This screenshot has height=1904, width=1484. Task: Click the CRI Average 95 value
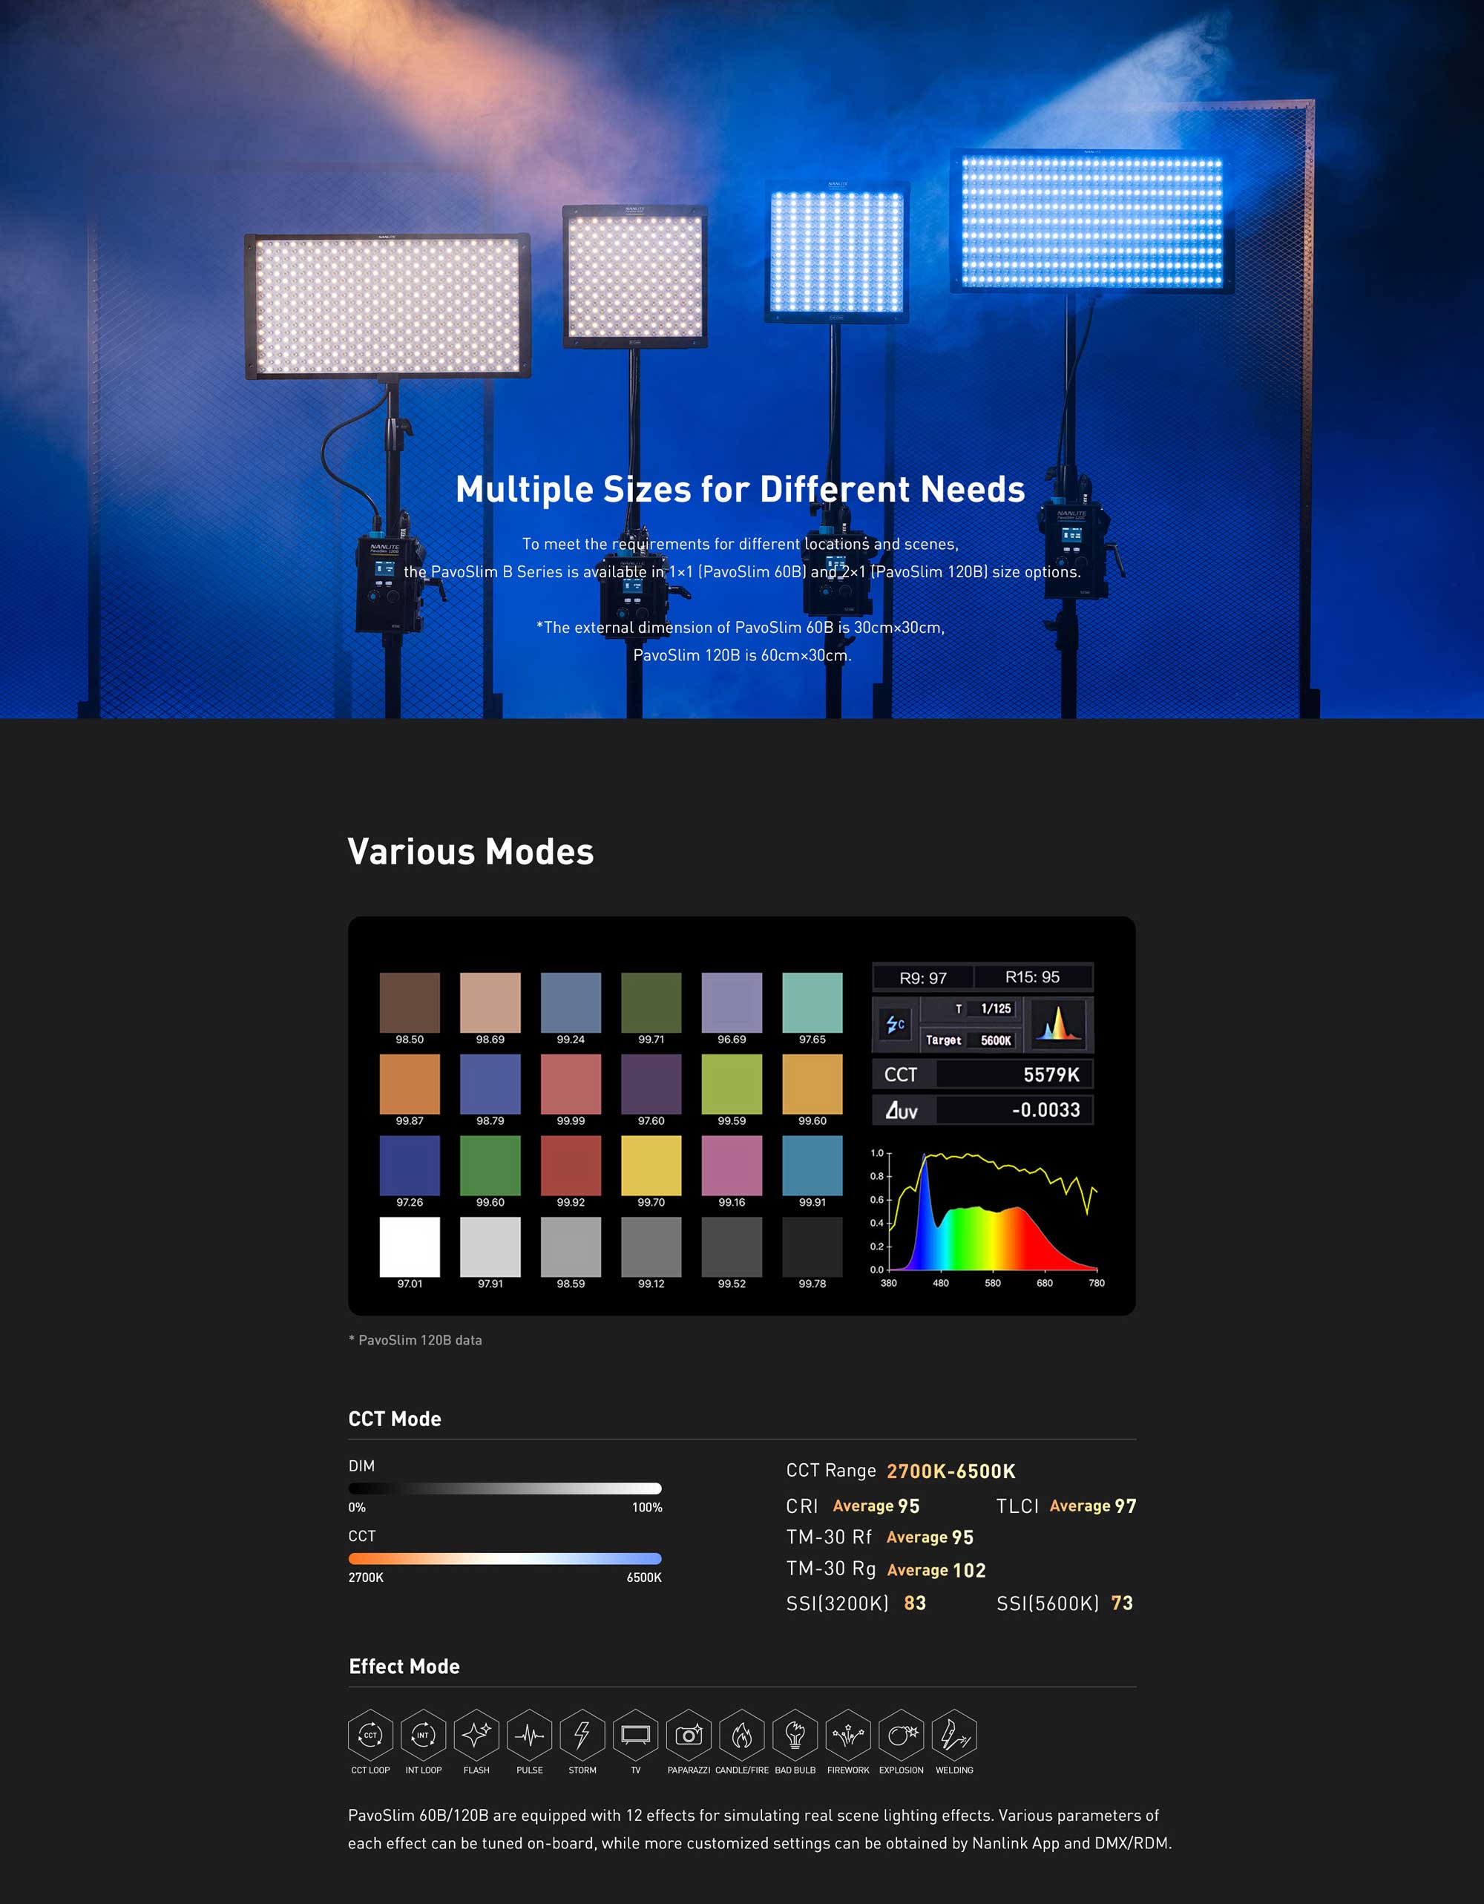tap(876, 1506)
